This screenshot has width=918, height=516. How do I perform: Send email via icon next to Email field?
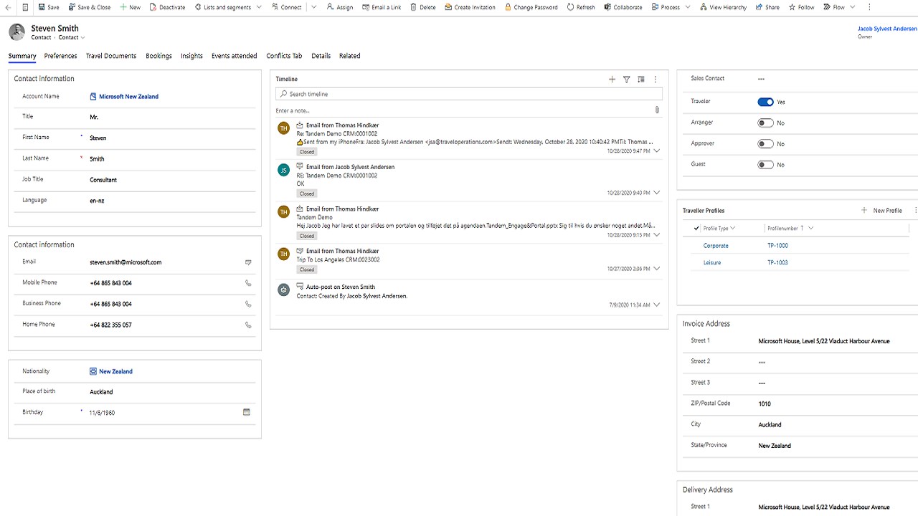pos(248,262)
